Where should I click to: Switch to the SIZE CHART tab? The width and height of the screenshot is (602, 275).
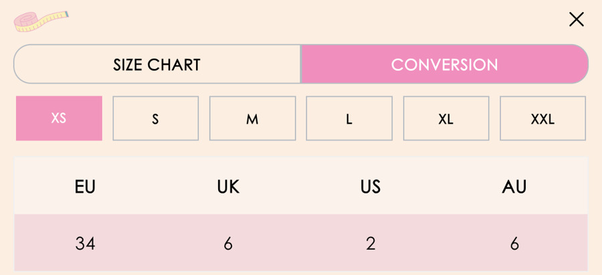click(x=157, y=64)
